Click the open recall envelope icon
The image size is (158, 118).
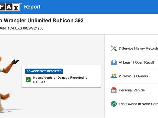click(114, 62)
